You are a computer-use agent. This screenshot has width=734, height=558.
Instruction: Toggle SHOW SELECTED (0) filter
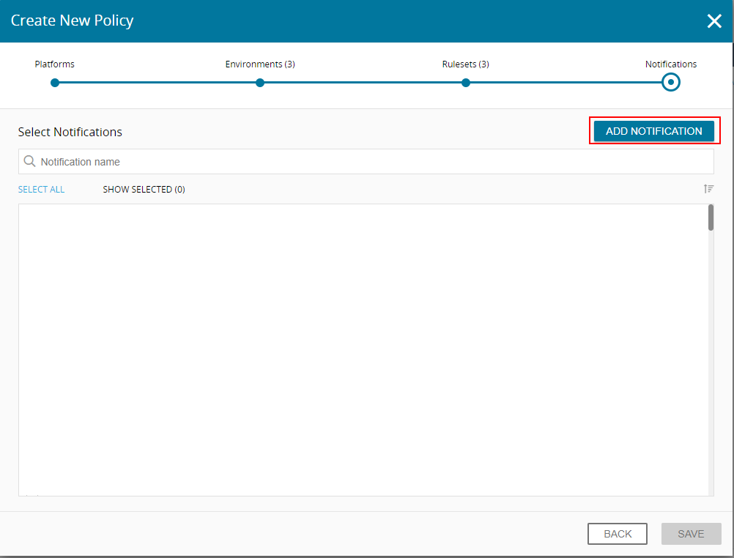point(144,189)
